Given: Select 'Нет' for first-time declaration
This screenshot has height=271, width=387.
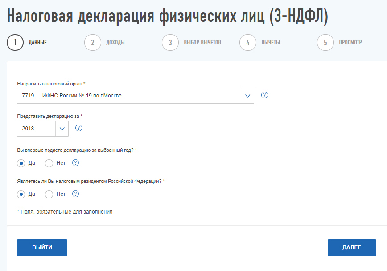Looking at the screenshot, I should point(49,163).
